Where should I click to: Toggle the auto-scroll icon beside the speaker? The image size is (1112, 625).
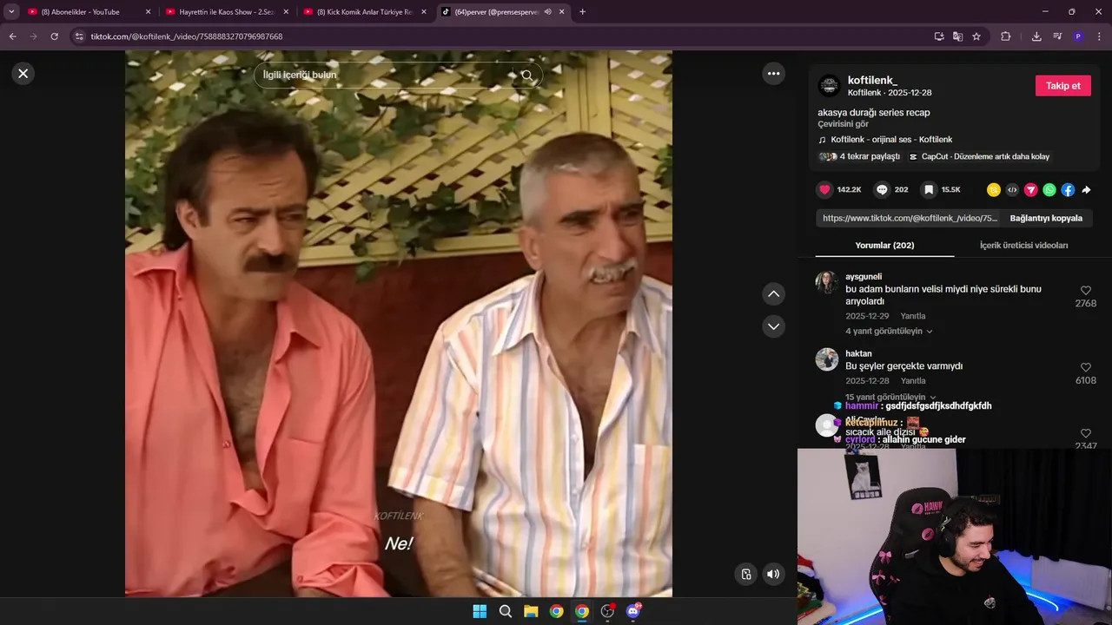(x=745, y=574)
